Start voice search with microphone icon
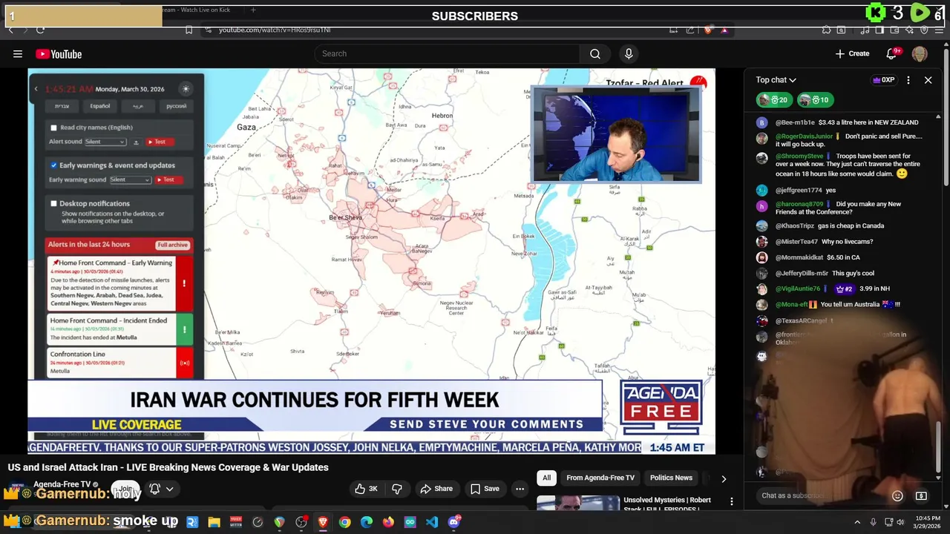The height and width of the screenshot is (534, 950). point(629,53)
